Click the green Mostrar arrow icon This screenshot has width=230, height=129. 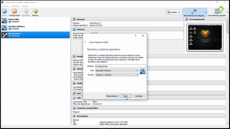35,11
